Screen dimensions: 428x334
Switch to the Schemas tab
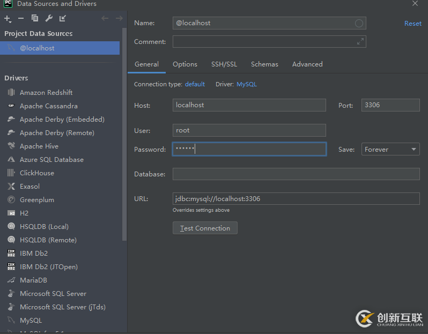click(x=264, y=64)
